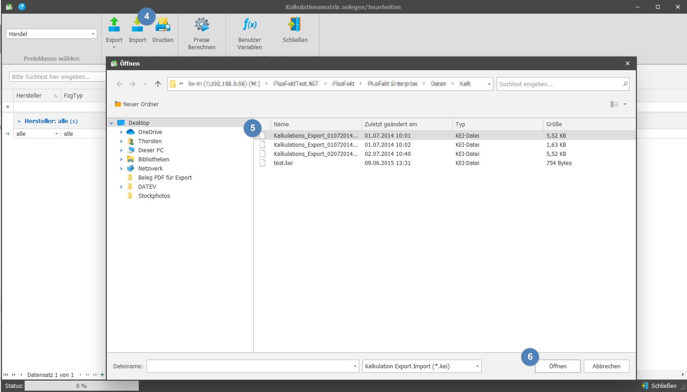Image resolution: width=687 pixels, height=392 pixels.
Task: Click the Dieser PC computer icon
Action: point(131,150)
